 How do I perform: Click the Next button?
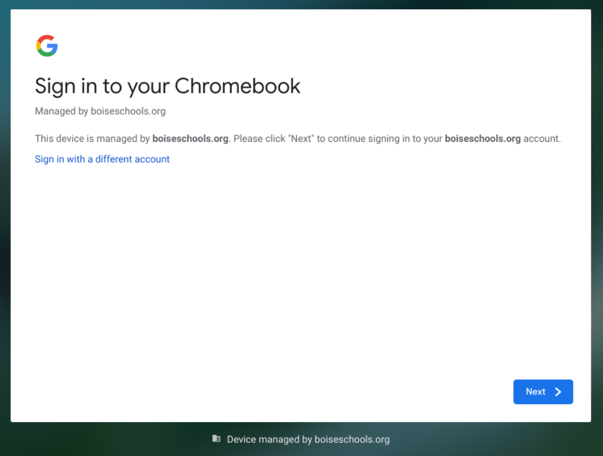pyautogui.click(x=542, y=391)
